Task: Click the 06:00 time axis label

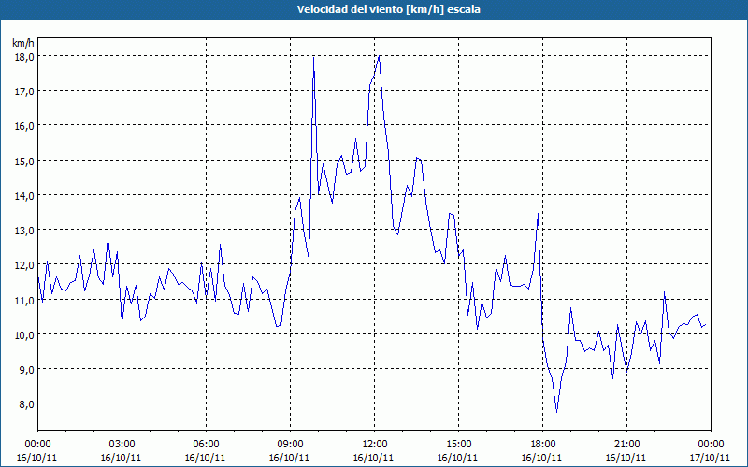Action: coord(206,445)
